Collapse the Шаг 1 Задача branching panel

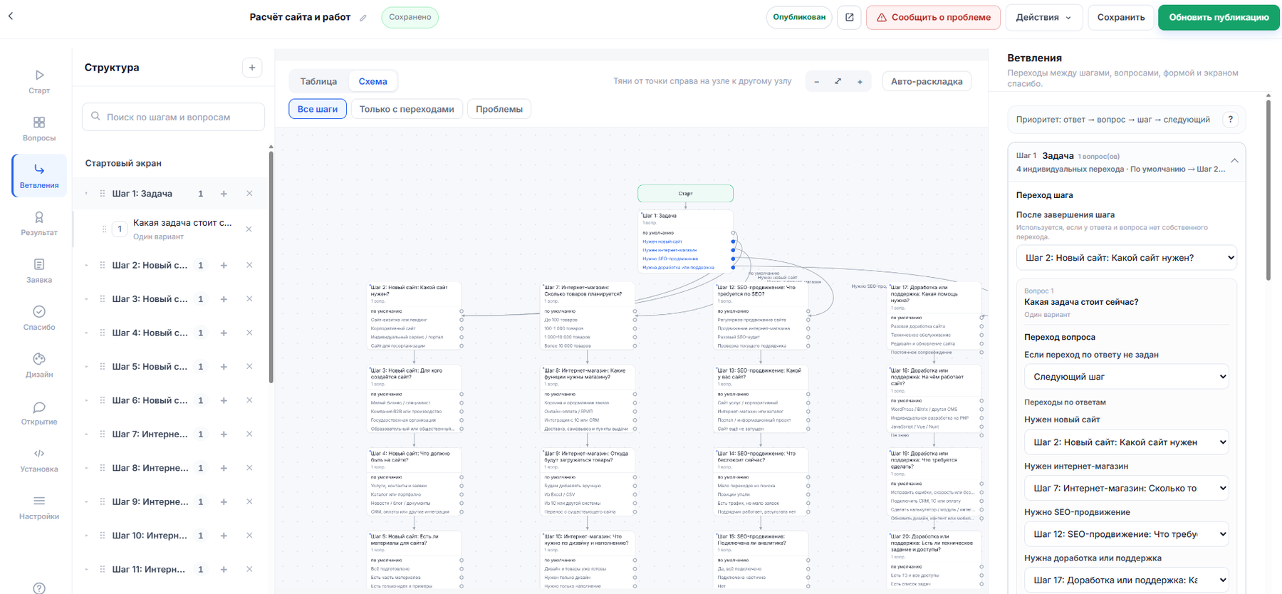click(x=1234, y=161)
